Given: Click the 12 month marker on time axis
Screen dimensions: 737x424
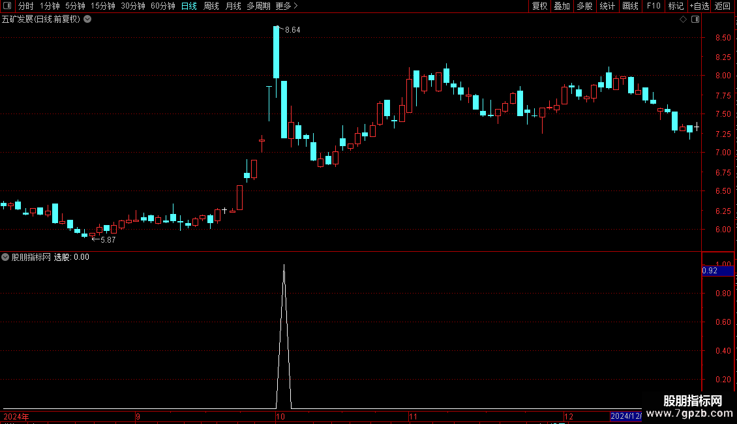Looking at the screenshot, I should click(x=569, y=416).
